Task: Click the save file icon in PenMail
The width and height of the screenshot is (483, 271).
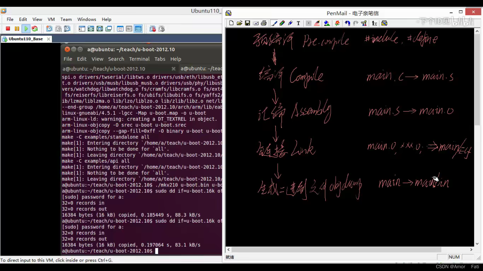Action: pyautogui.click(x=247, y=23)
